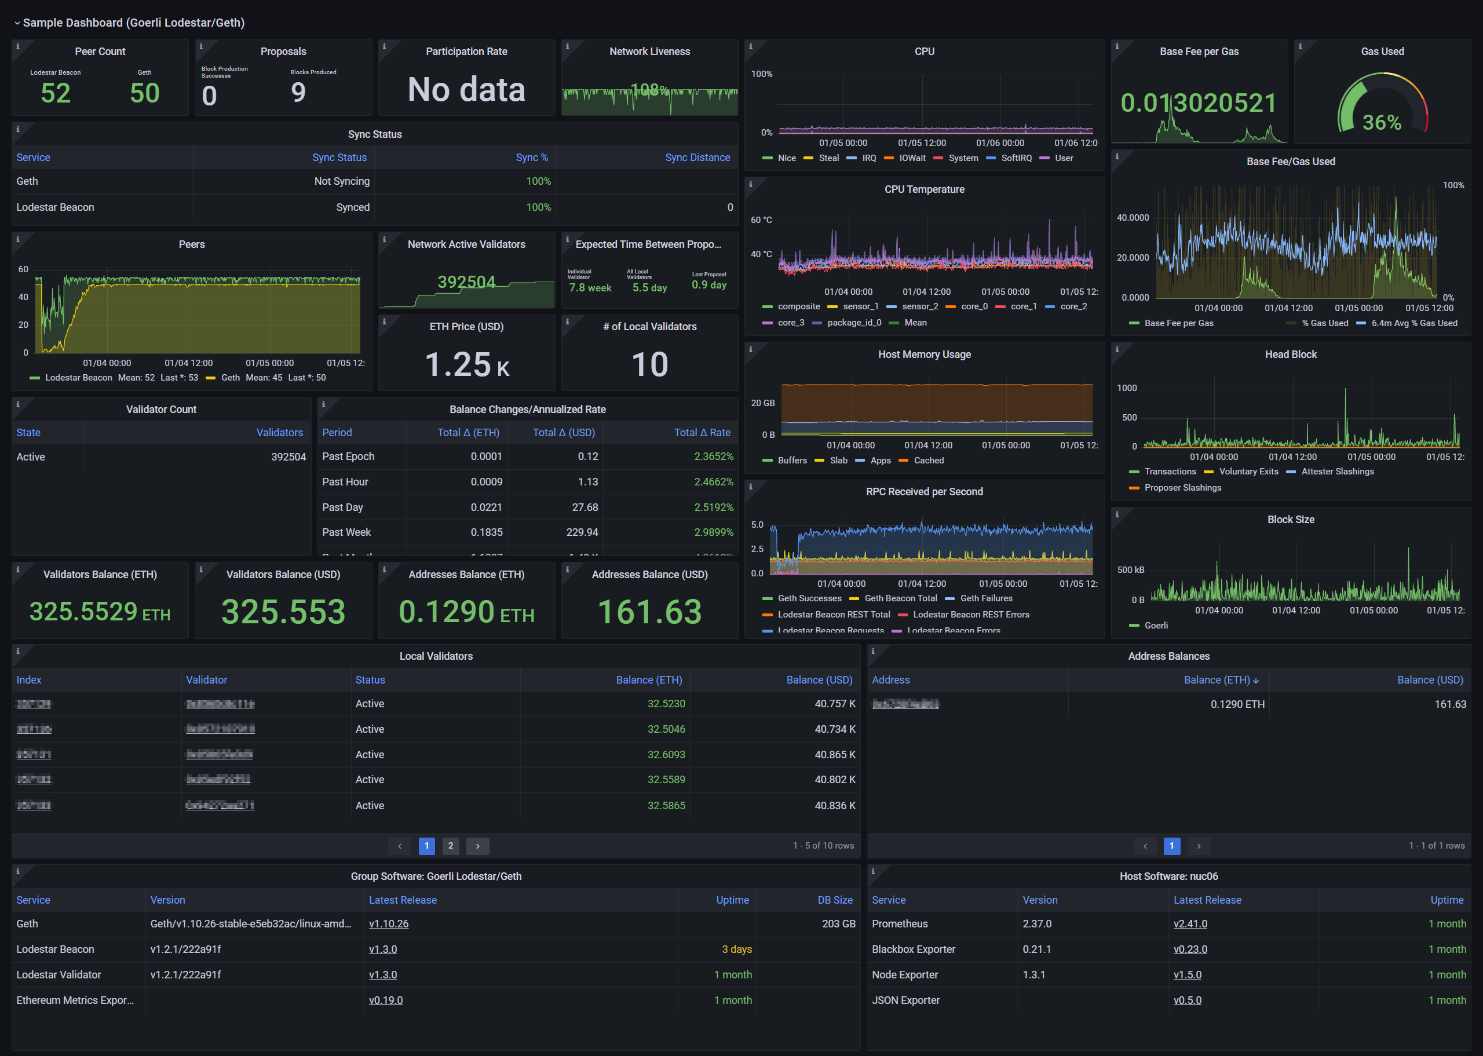Open info icon on Group Software panel
Screen dimensions: 1483x1056
tap(18, 871)
